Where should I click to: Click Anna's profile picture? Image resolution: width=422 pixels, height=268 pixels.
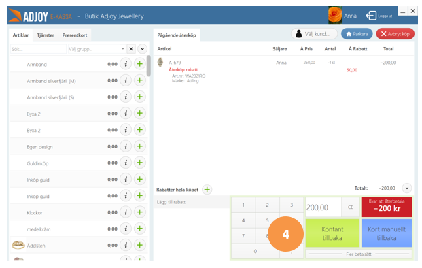335,16
